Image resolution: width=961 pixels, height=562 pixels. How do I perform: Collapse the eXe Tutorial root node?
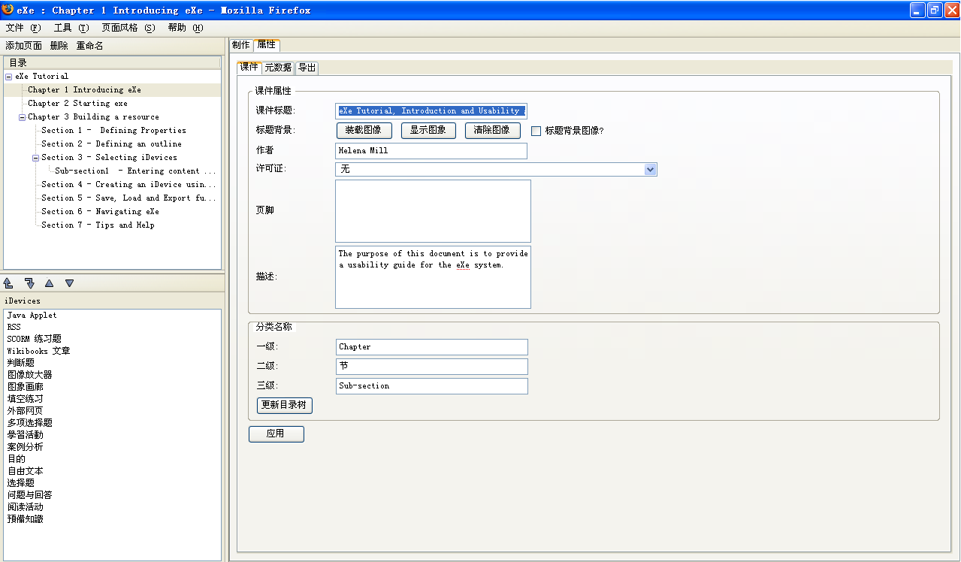click(x=8, y=77)
